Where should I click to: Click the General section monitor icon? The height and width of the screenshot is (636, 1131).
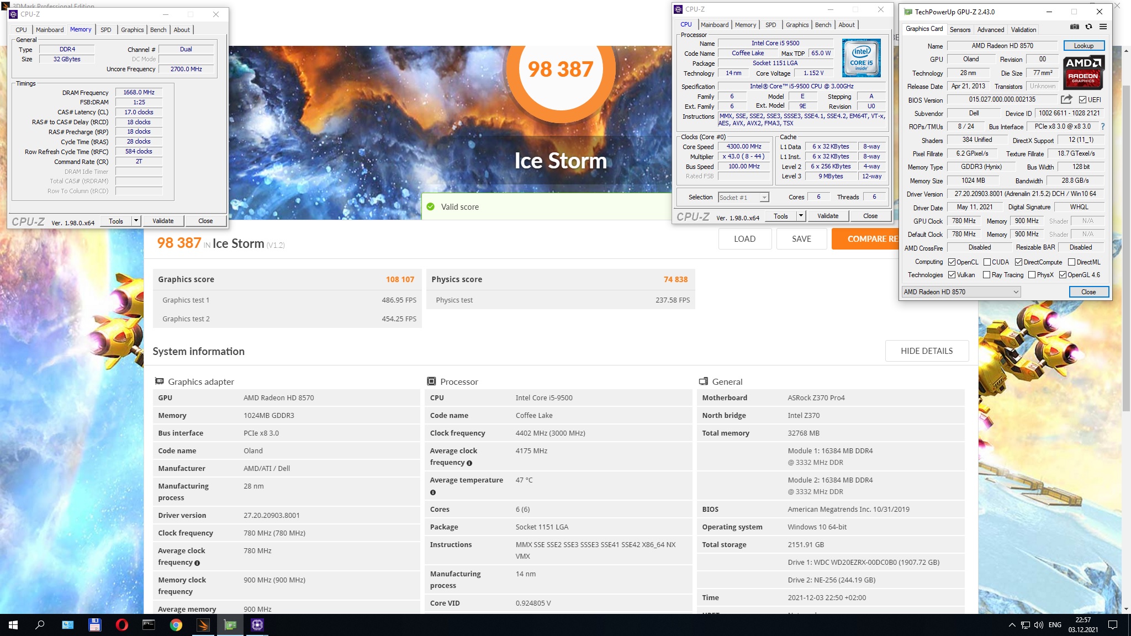tap(704, 381)
